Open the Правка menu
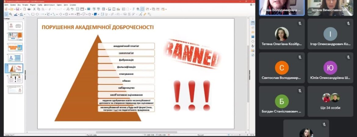The image size is (357, 137). click(13, 5)
